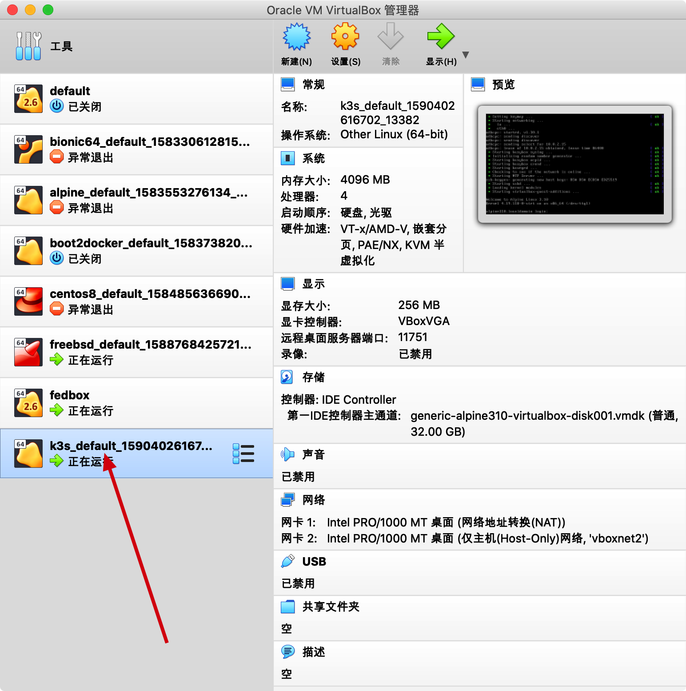Click the remote desktop port value 11751
The width and height of the screenshot is (686, 691).
(413, 337)
